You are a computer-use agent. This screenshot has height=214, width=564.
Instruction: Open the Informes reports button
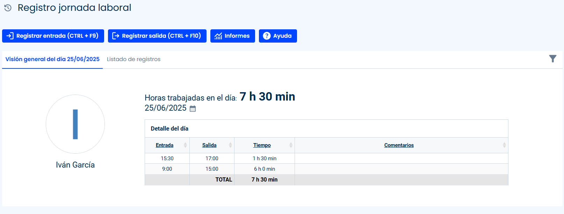(x=233, y=36)
